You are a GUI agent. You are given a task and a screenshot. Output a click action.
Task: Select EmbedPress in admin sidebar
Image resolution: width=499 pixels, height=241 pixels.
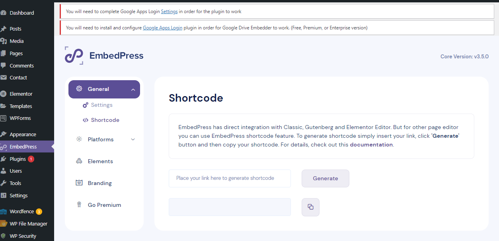point(27,147)
